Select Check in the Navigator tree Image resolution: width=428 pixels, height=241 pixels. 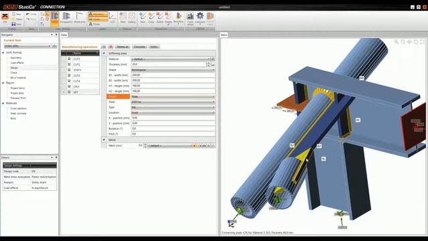tap(13, 73)
